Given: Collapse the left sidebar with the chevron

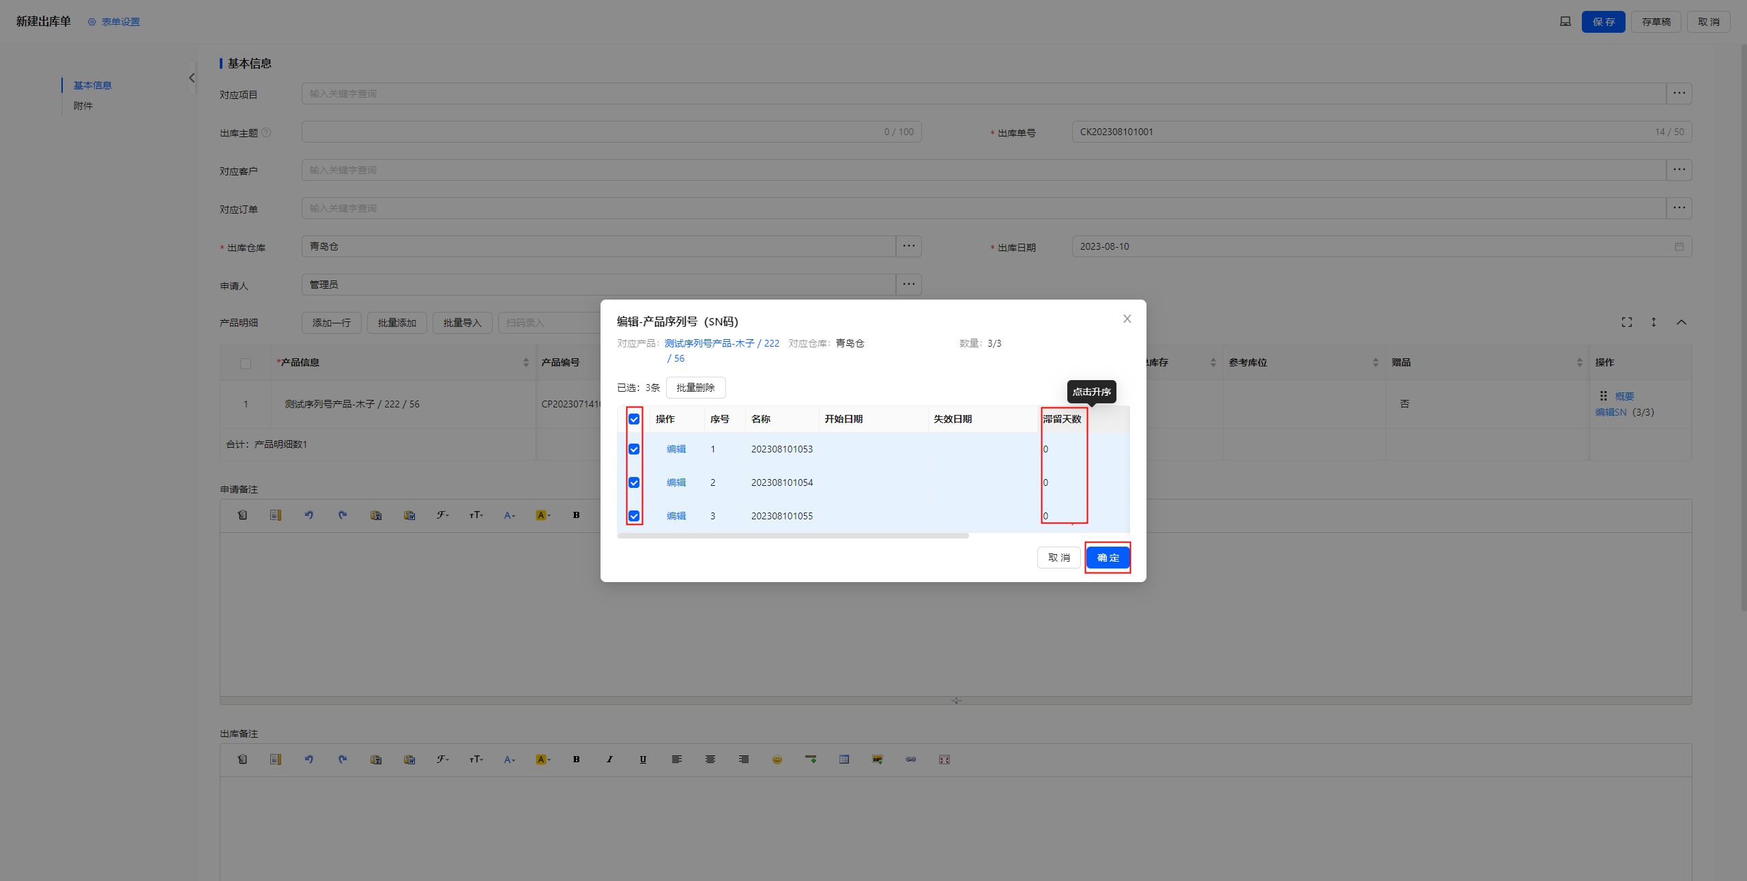Looking at the screenshot, I should pos(192,78).
